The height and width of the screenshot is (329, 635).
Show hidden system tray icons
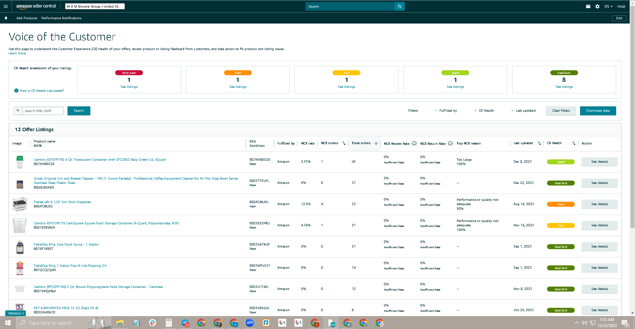pyautogui.click(x=577, y=323)
